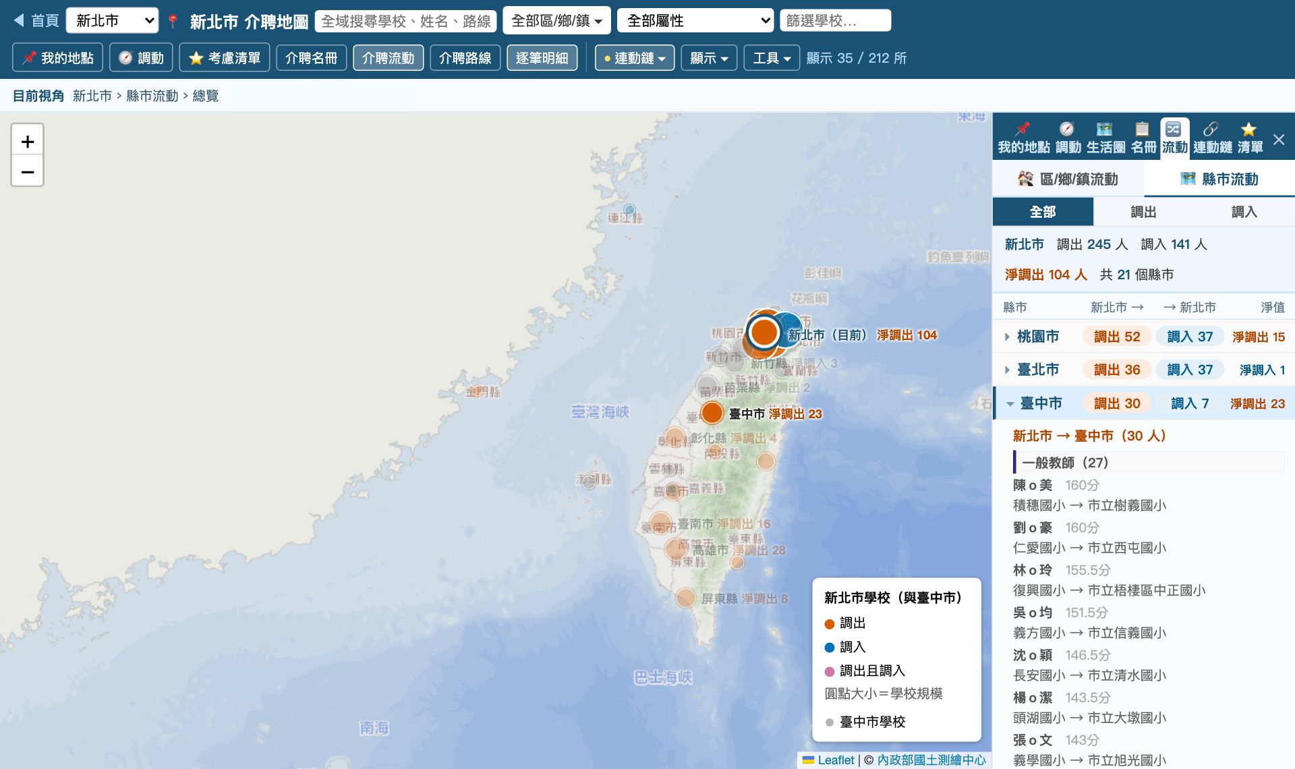Click the 調動 toolbar button
Image resolution: width=1295 pixels, height=769 pixels.
point(141,58)
